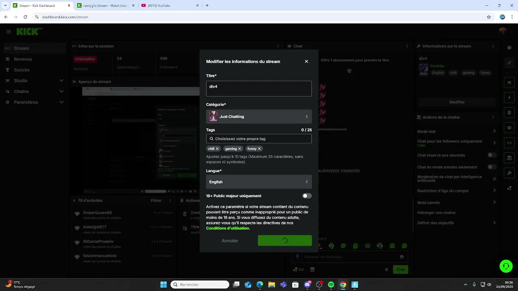
Task: Reload the page with browser refresh button
Action: 25,17
